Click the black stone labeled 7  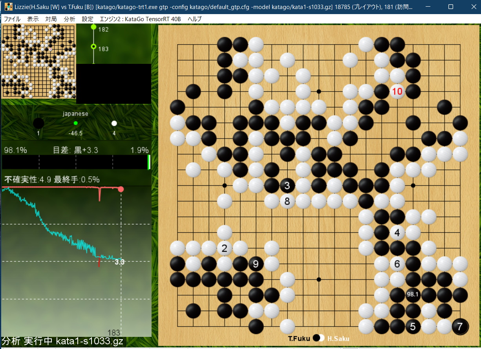point(460,326)
